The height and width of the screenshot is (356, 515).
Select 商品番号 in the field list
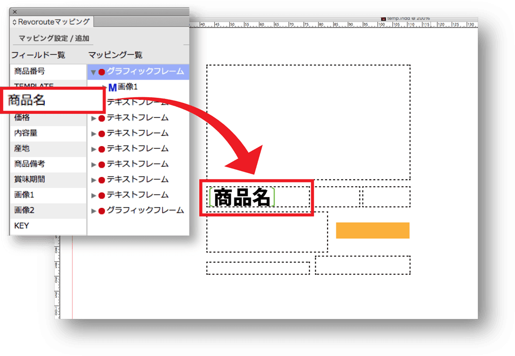coord(48,72)
